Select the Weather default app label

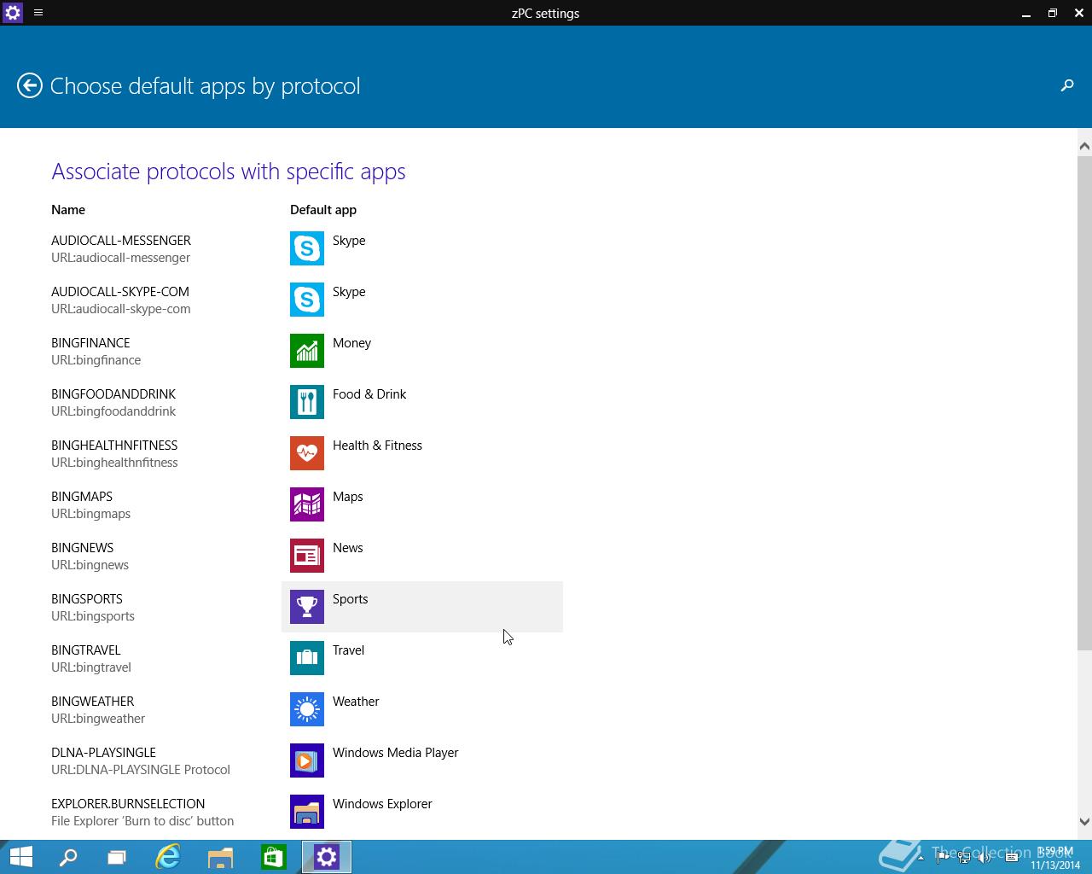pos(356,702)
